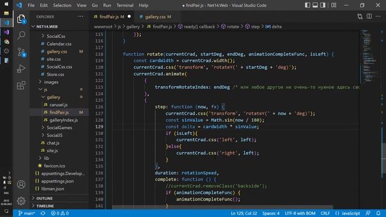Image resolution: width=386 pixels, height=217 pixels.
Task: Click the VS Code icon in Windows taskbar
Action: pos(7,23)
